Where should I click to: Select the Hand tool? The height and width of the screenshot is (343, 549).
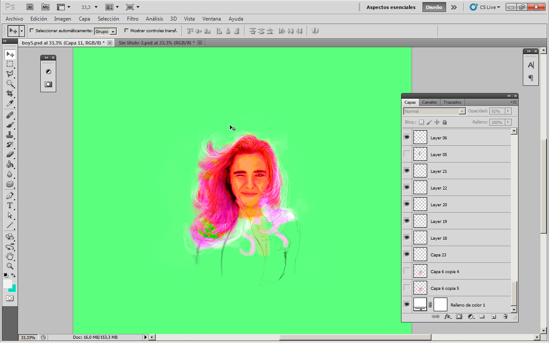tap(10, 256)
